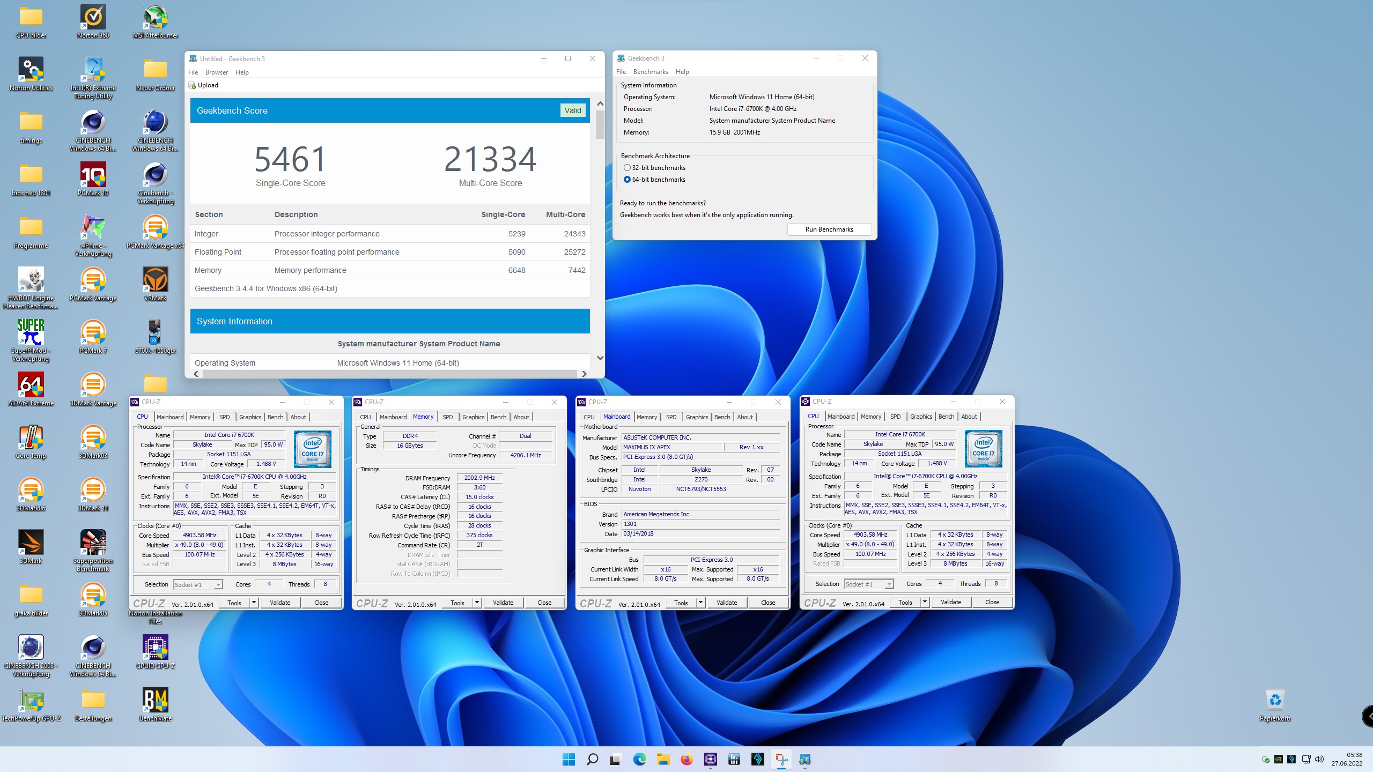This screenshot has height=772, width=1373.
Task: Click the 'Floating Point' results row
Action: click(390, 252)
